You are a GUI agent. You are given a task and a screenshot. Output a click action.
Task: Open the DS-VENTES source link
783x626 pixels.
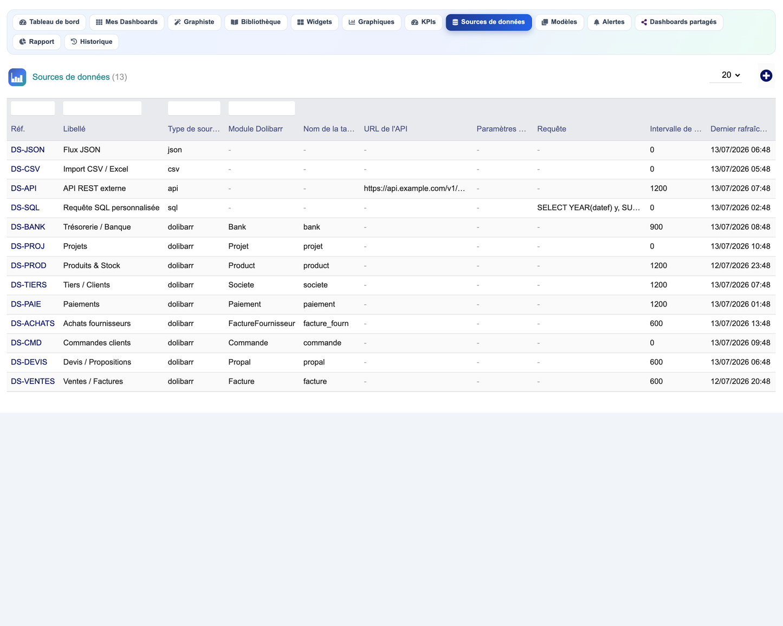coord(33,382)
